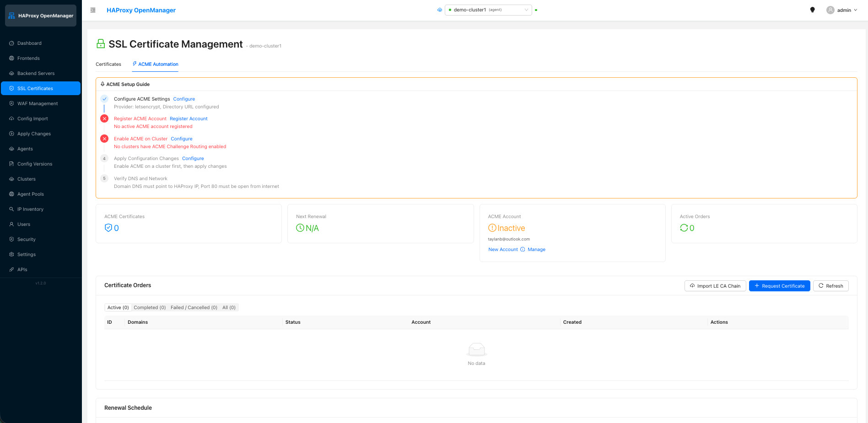Click the Apply Changes play icon
This screenshot has width=868, height=423.
coord(11,134)
